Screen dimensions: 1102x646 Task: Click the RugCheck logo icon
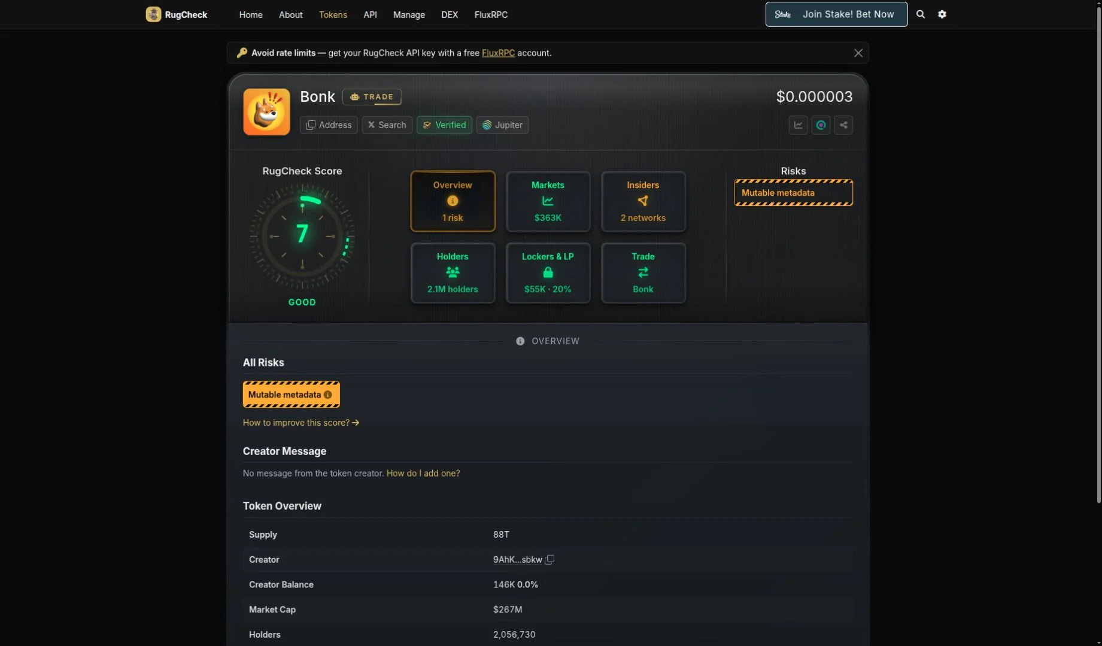153,14
